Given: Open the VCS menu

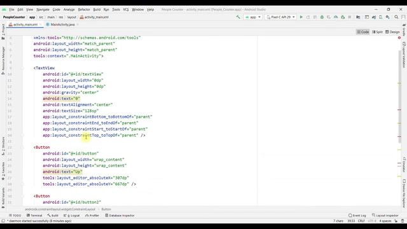Looking at the screenshot, I should point(126,10).
